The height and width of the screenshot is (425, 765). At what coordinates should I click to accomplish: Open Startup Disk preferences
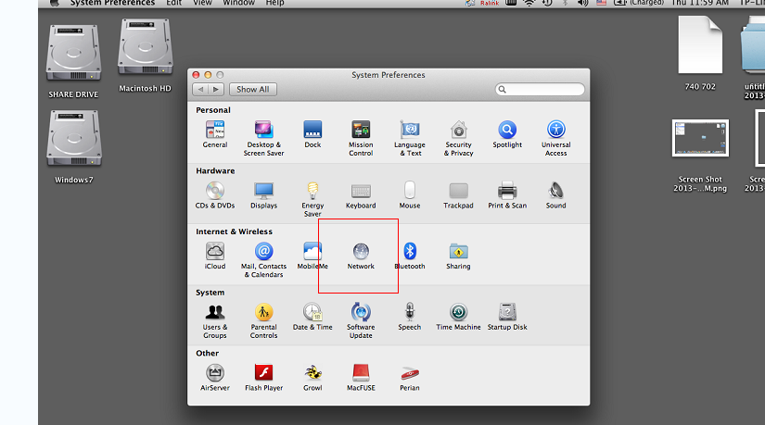(x=507, y=317)
